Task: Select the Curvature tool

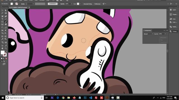Action: [6, 16]
